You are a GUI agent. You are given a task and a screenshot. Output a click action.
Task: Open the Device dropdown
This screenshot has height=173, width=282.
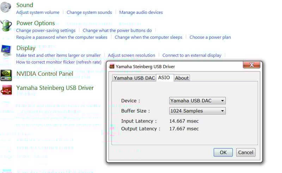click(x=197, y=101)
